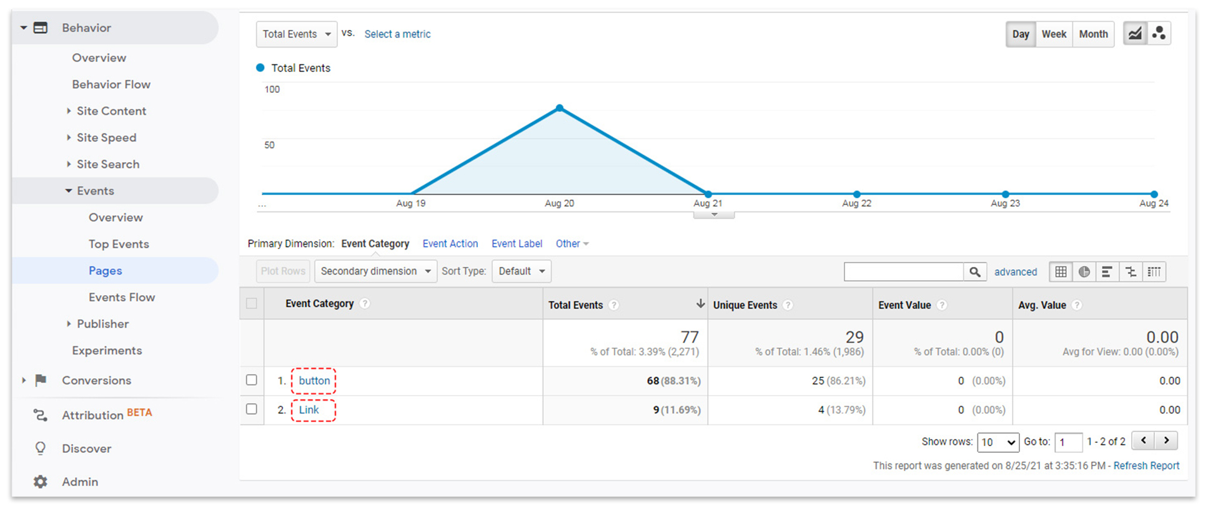Image resolution: width=1208 pixels, height=511 pixels.
Task: Click the Refresh Report link
Action: coord(1146,465)
